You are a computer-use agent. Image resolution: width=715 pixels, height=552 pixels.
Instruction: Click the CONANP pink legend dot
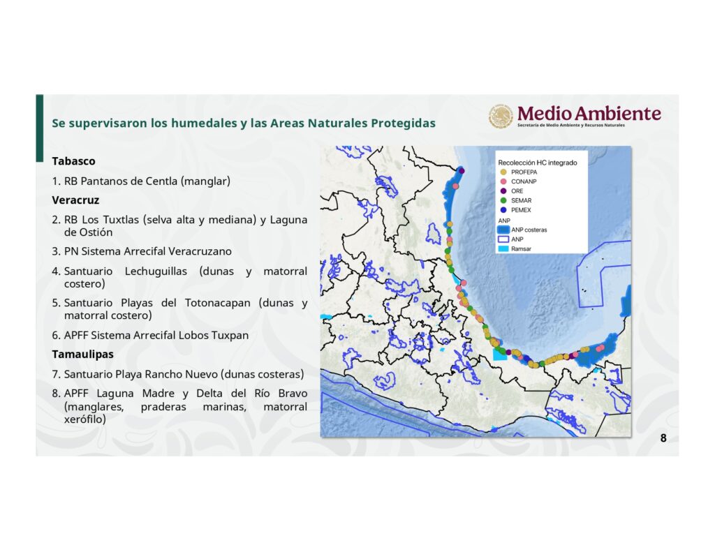pyautogui.click(x=503, y=181)
